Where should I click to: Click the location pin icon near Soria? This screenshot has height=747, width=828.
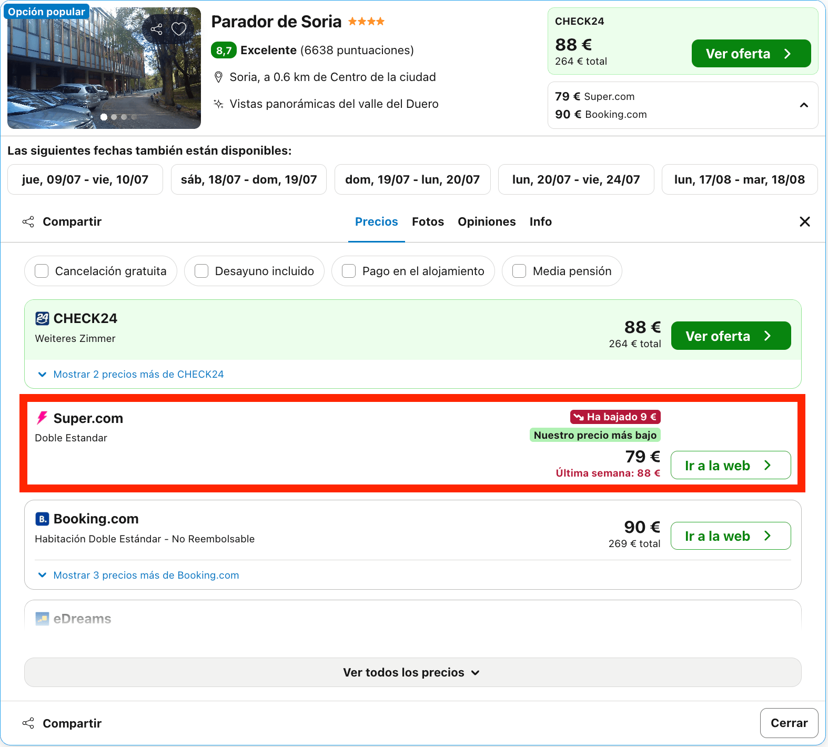pos(218,77)
